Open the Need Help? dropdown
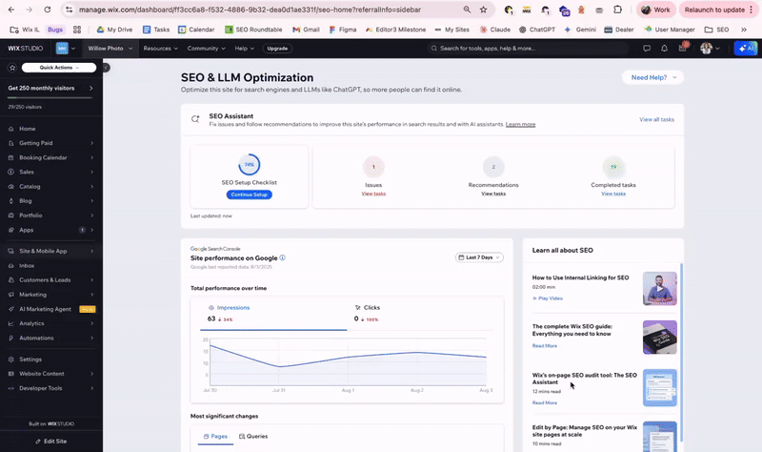Screen dimensions: 762x452 pos(652,77)
